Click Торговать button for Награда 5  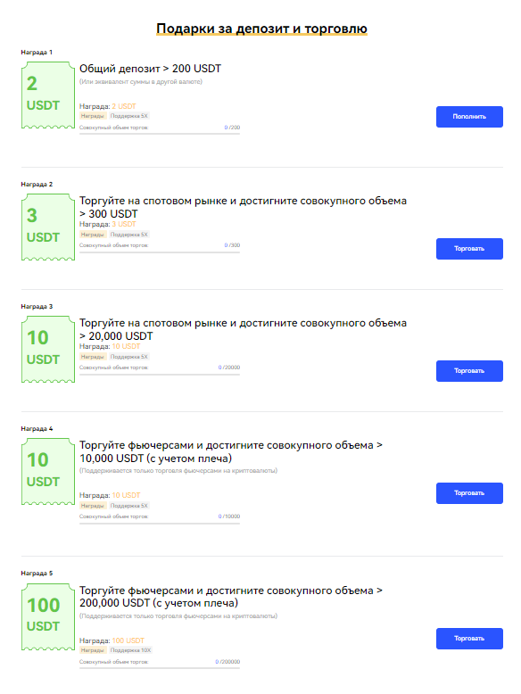[x=469, y=639]
